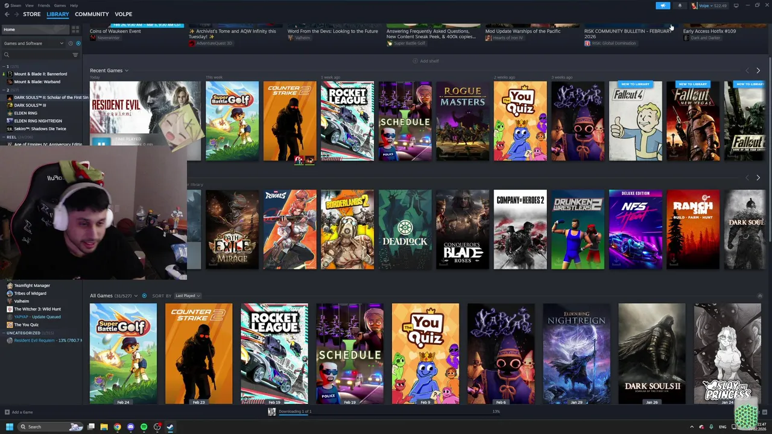Click the Steam logo at top left
Viewport: 772px width, 434px height.
7,5
